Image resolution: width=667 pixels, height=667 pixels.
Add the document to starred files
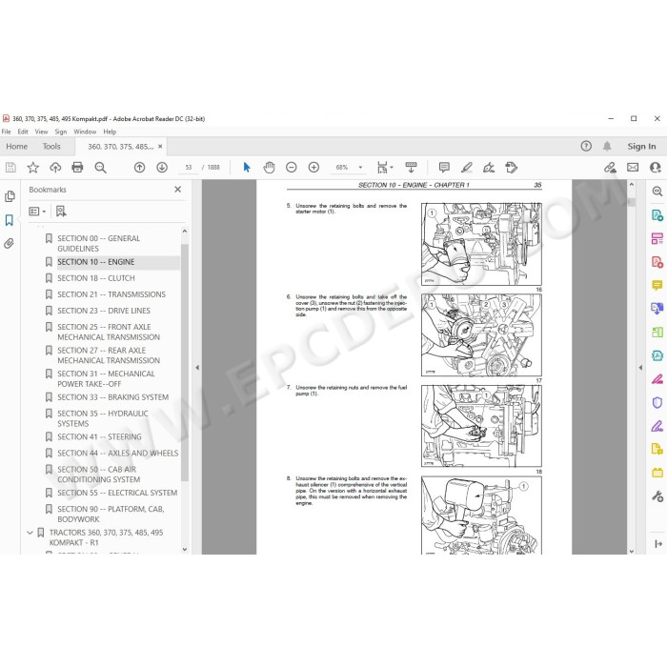click(x=32, y=168)
